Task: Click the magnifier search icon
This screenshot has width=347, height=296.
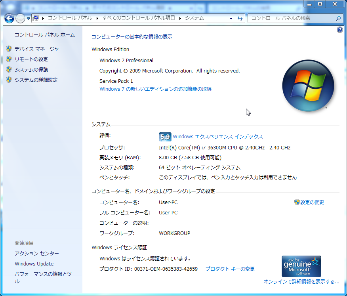Action: pyautogui.click(x=338, y=18)
